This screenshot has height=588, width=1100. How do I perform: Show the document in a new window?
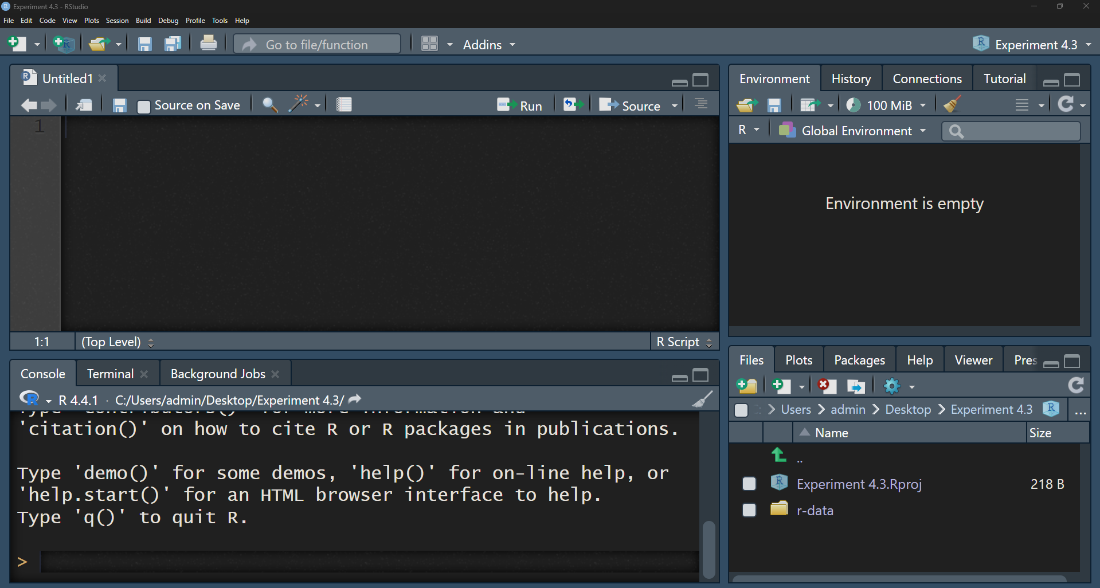tap(84, 105)
